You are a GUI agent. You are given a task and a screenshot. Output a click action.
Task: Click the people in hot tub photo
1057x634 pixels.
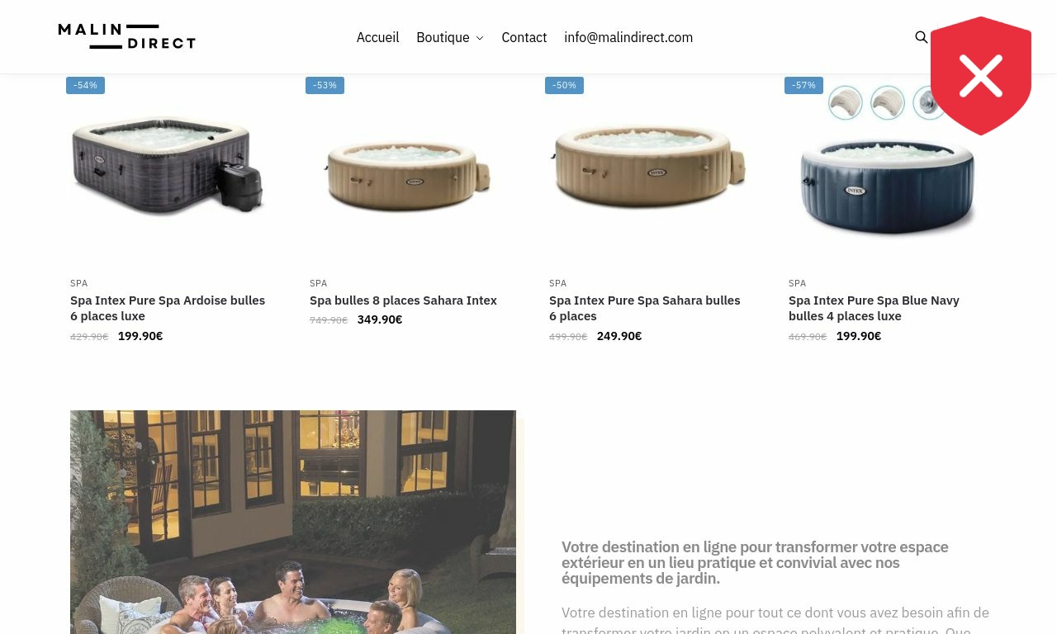pos(293,522)
